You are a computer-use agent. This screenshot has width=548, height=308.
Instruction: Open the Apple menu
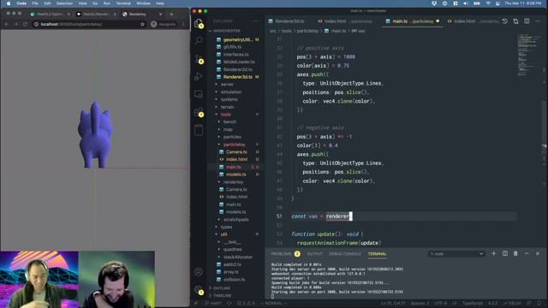[x=8, y=3]
